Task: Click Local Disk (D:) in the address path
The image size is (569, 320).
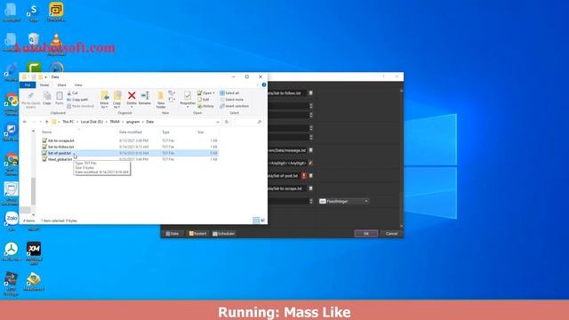Action: tap(92, 122)
